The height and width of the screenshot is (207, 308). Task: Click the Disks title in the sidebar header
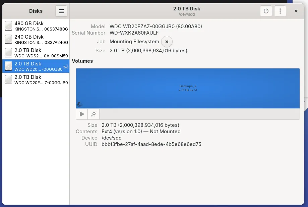(x=36, y=11)
